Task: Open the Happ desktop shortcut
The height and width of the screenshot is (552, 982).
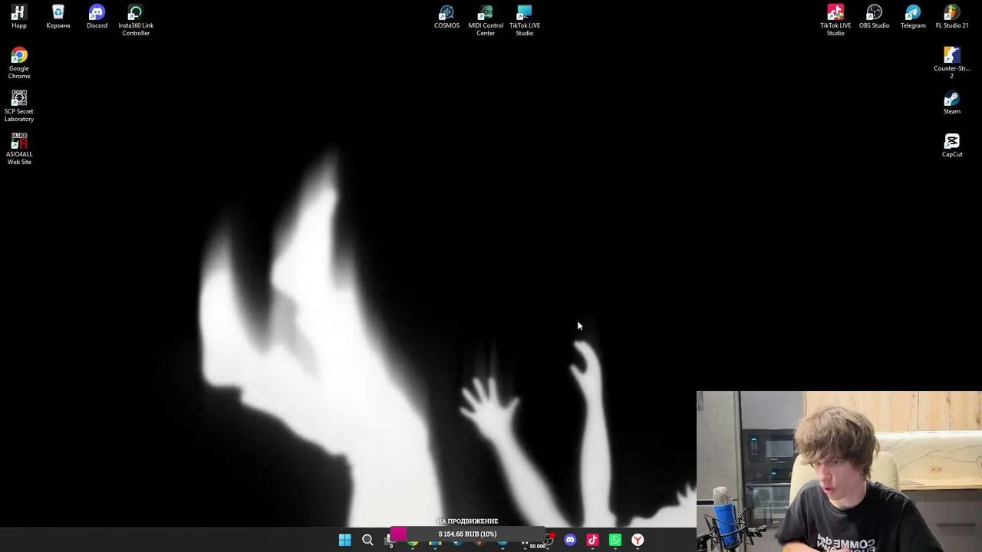Action: point(19,17)
